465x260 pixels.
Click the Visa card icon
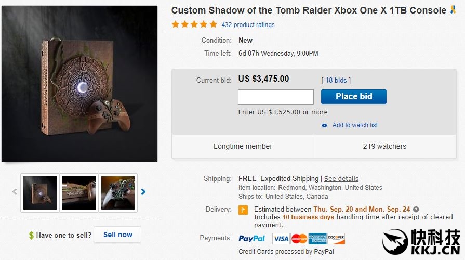pyautogui.click(x=281, y=239)
